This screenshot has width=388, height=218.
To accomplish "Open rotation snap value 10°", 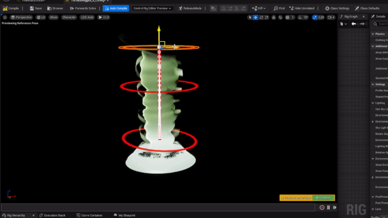I will (x=306, y=17).
